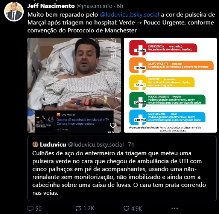Screen dimensions: 219x214
Task: Click the Luduvicu name in quoted post
Action: (53, 144)
